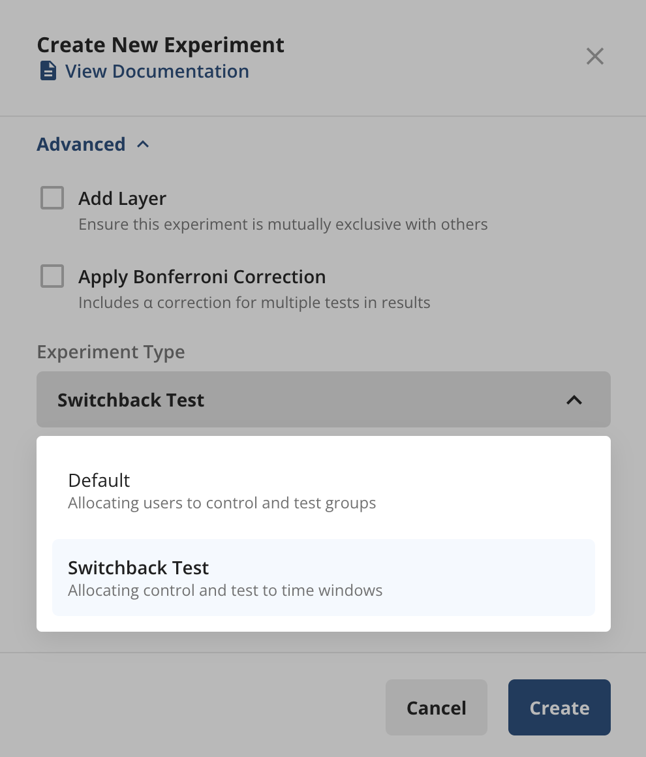Click the upward chevron on Experiment Type dropdown
This screenshot has width=646, height=757.
pos(574,399)
